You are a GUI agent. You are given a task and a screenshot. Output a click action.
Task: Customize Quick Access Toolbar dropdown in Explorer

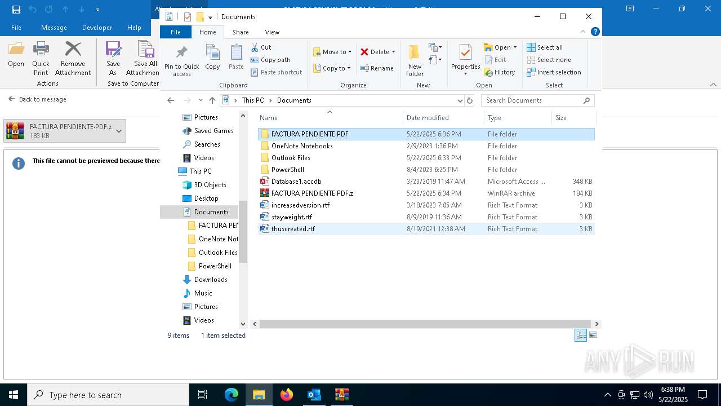(210, 17)
